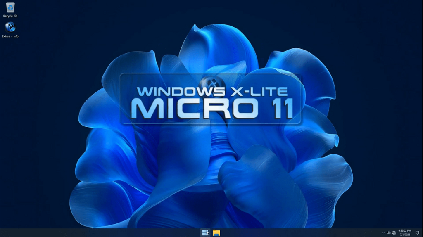Select the Extras + Info desktop icon
Screen dimensions: 423x237
[10, 30]
